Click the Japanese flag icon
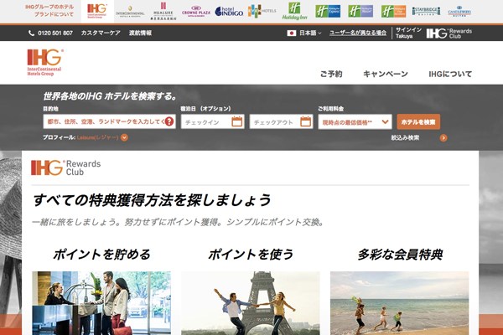This screenshot has height=335, width=503. [x=291, y=33]
